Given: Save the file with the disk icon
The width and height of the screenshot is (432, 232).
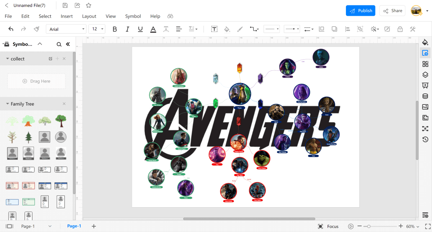Looking at the screenshot, I should [65, 5].
